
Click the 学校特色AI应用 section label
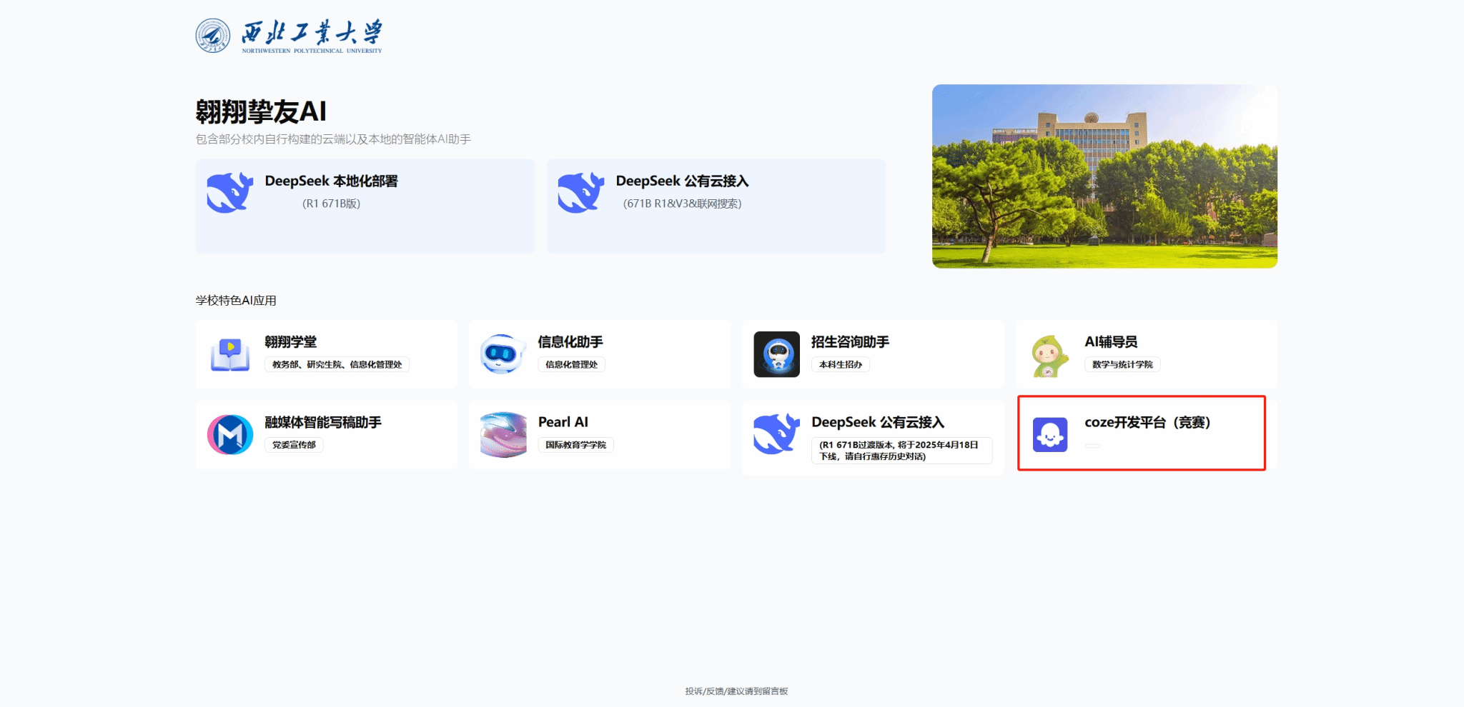pos(236,301)
